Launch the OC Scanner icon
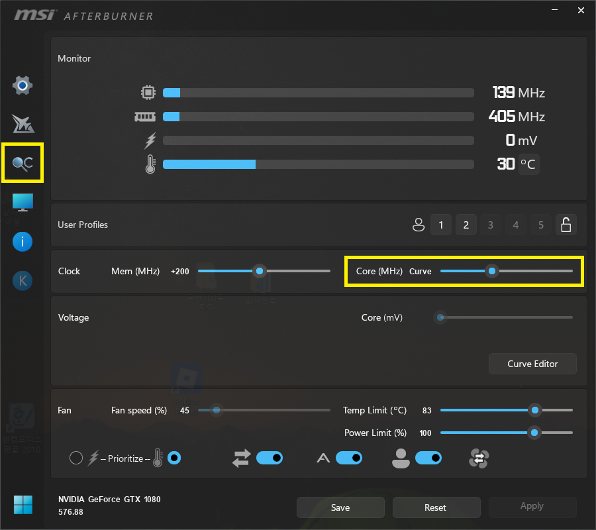596x530 pixels. [23, 163]
